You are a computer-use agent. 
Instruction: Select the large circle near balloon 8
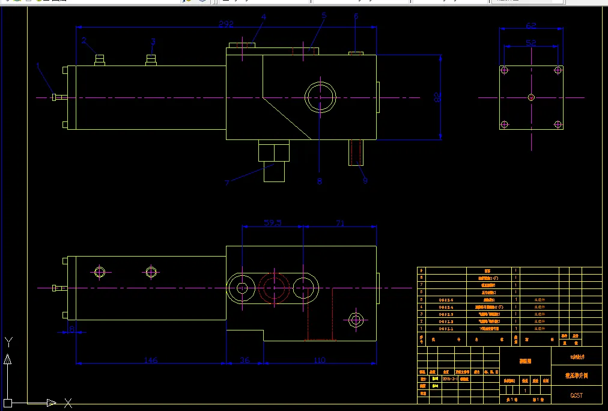pos(320,97)
